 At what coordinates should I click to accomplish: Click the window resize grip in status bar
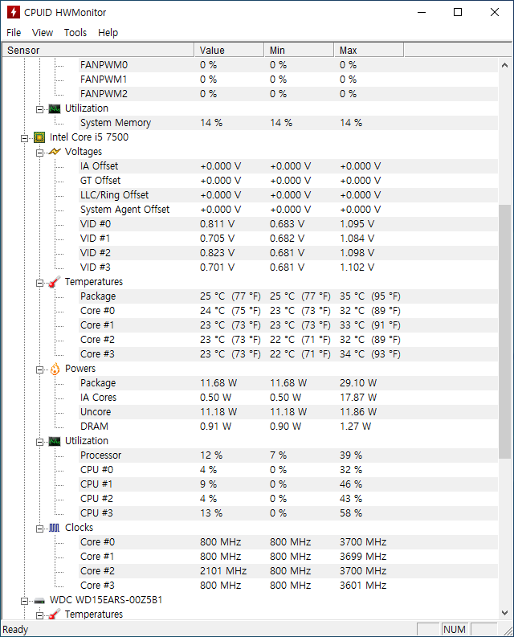coord(508,631)
